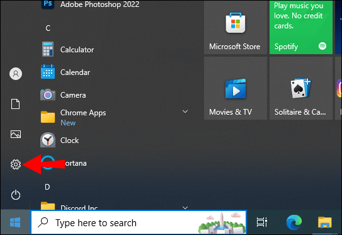This screenshot has width=342, height=235.
Task: Open the Documents icon in sidebar
Action: pos(16,104)
